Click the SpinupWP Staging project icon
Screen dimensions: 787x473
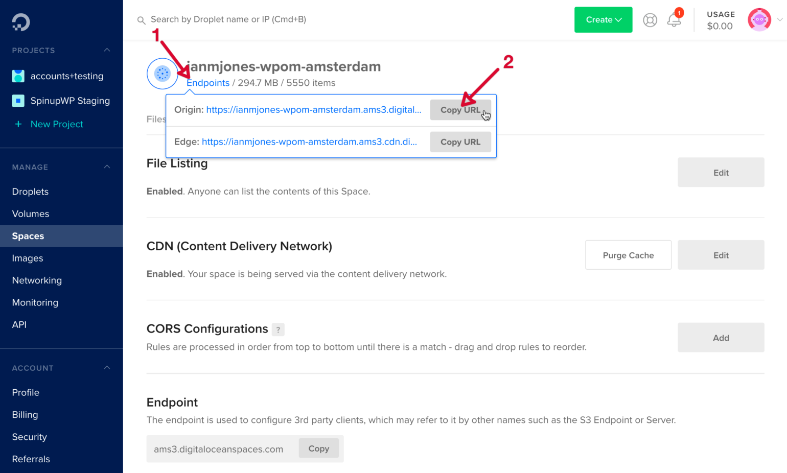point(18,101)
